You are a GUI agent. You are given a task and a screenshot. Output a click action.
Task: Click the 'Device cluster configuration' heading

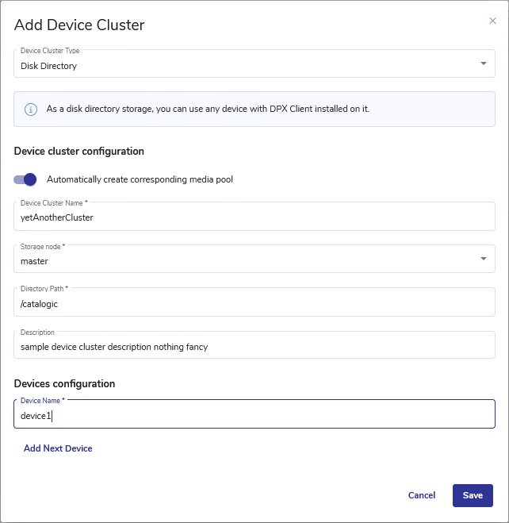tap(79, 151)
